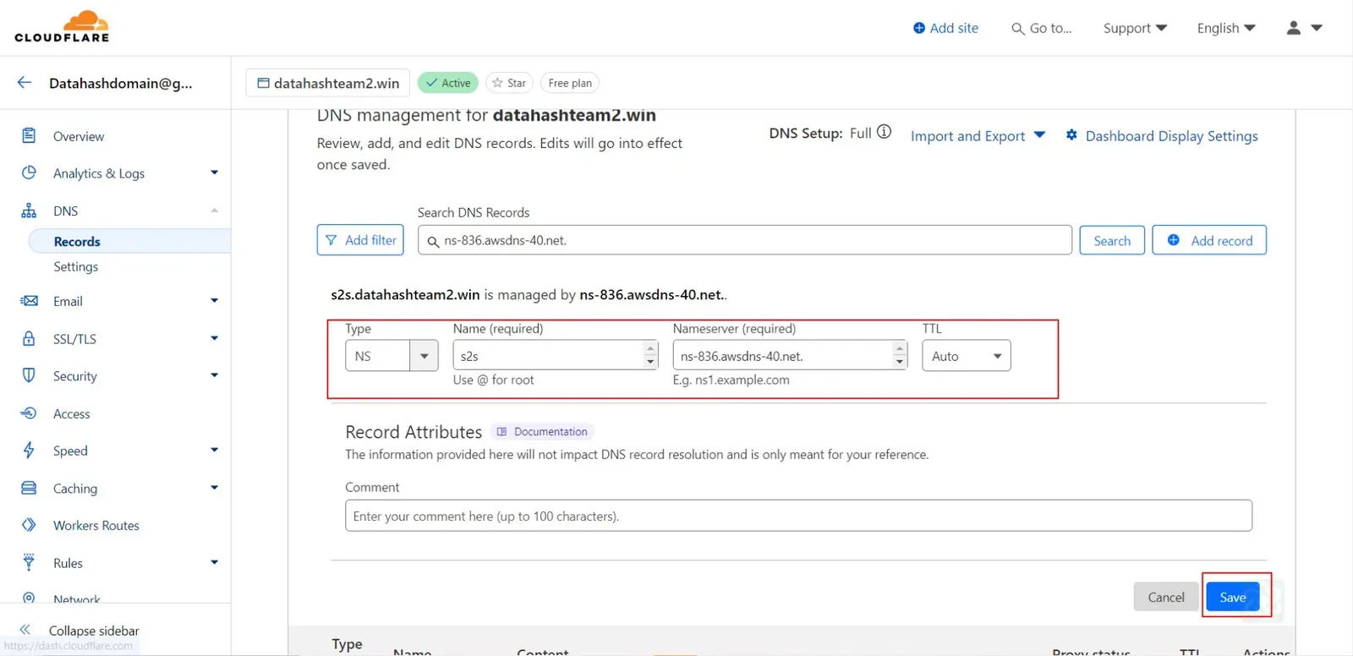The height and width of the screenshot is (656, 1353).
Task: Click Collapse sidebar text
Action: 94,631
